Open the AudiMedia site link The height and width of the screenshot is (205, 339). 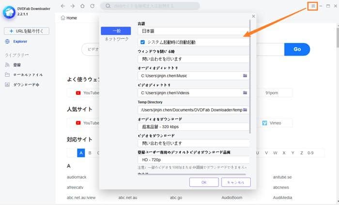282,198
